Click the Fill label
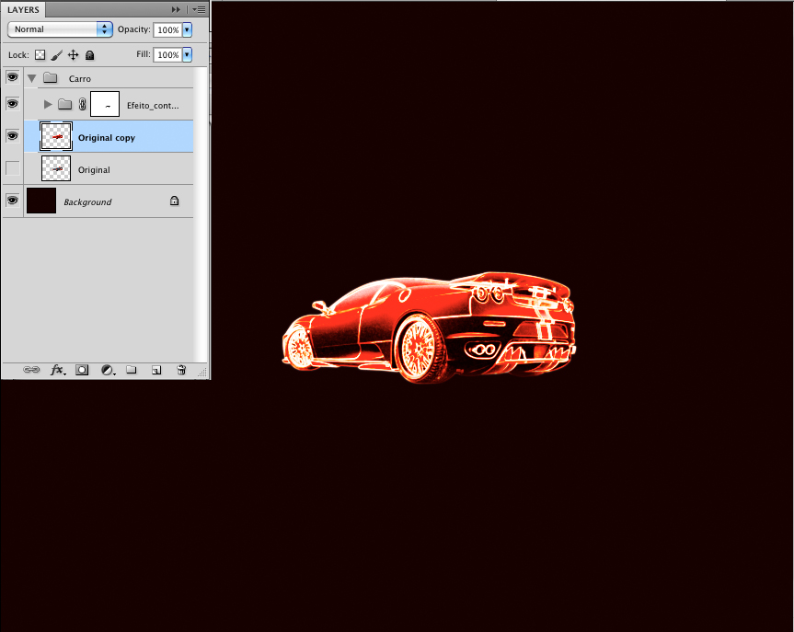Image resolution: width=794 pixels, height=632 pixels. click(x=144, y=53)
